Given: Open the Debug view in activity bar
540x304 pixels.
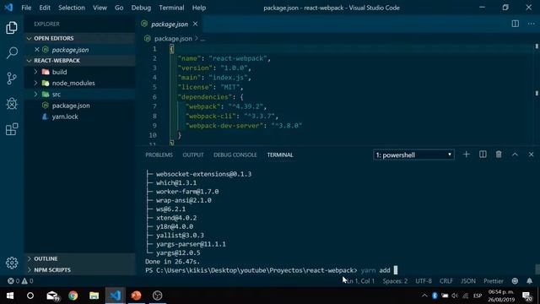Looking at the screenshot, I should pyautogui.click(x=12, y=104).
